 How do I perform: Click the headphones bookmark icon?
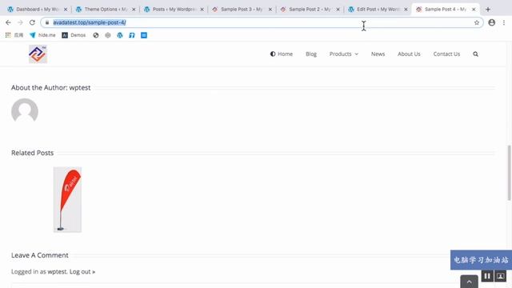tap(132, 35)
